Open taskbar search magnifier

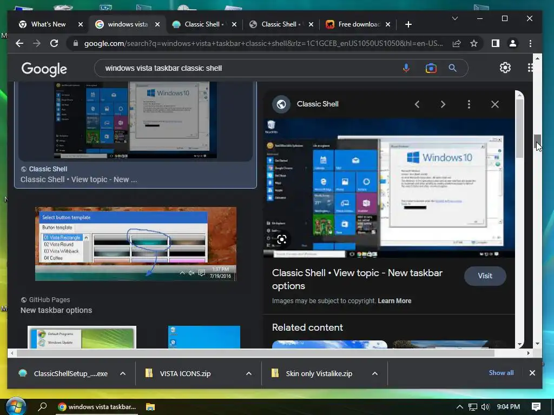[x=42, y=407]
